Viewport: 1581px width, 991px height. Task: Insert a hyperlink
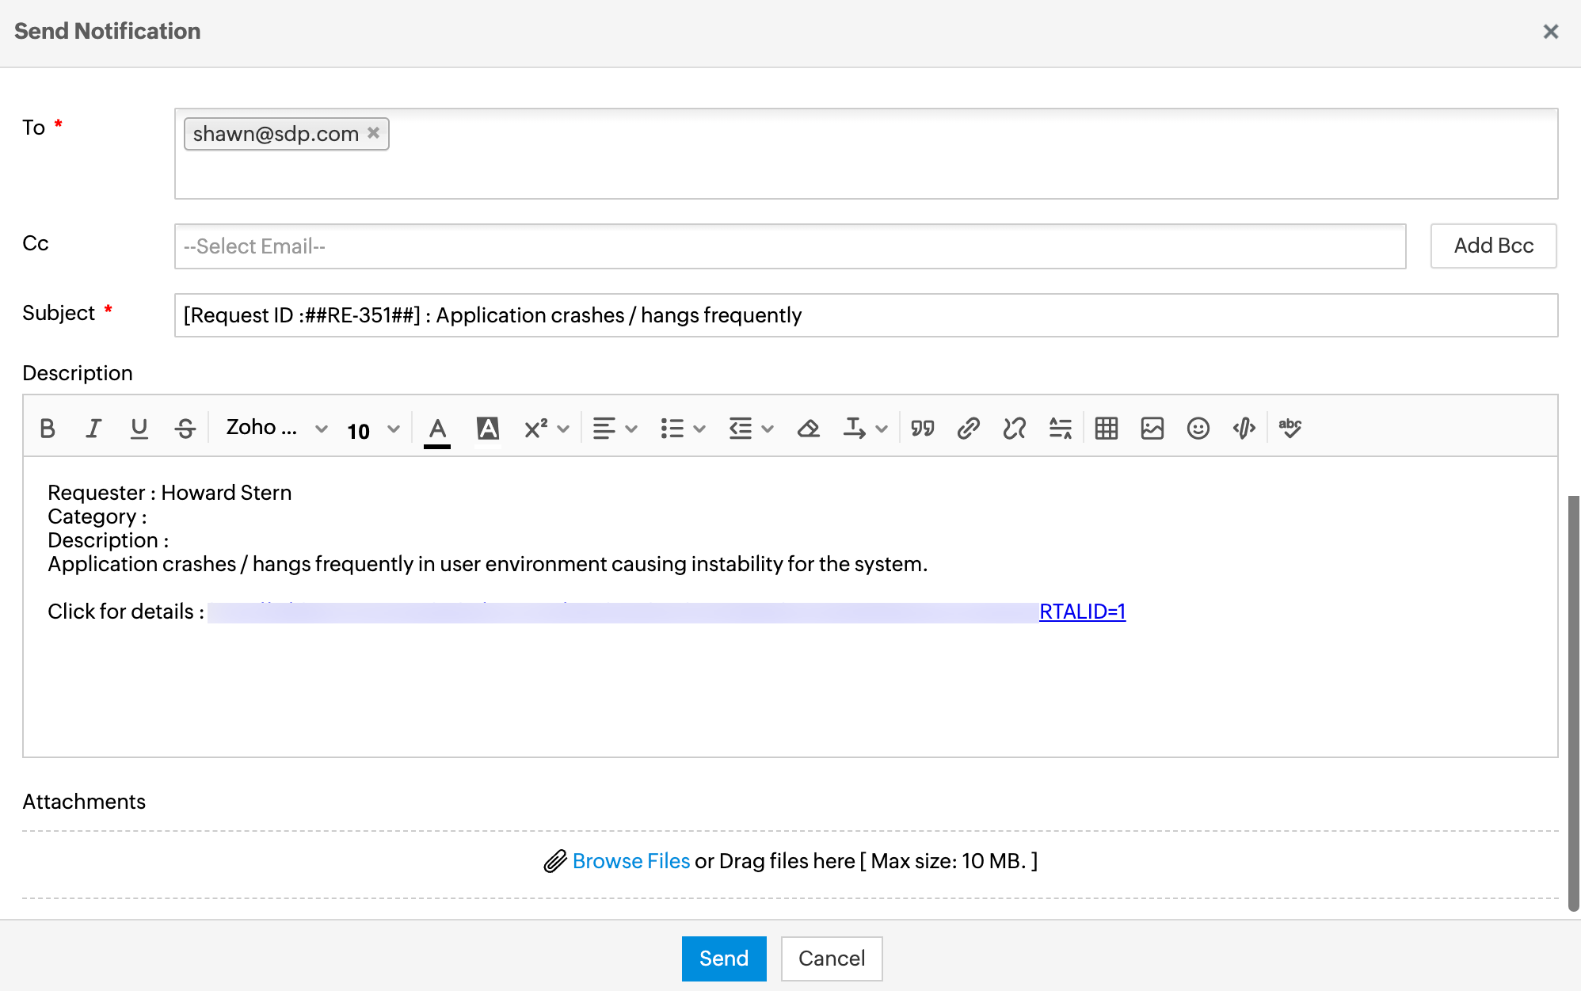968,429
